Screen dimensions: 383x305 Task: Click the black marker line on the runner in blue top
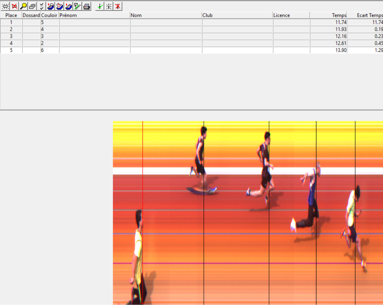point(316,213)
